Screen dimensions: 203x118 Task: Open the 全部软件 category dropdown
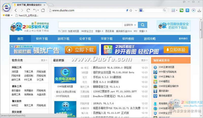(x=130, y=25)
